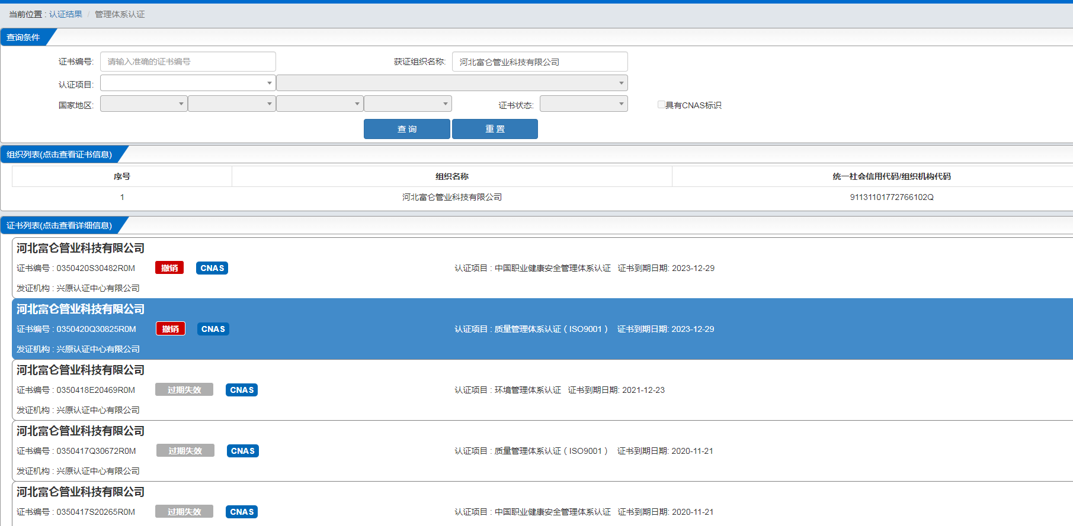Select the 证书列表 section tab
1073x526 pixels.
coord(59,225)
